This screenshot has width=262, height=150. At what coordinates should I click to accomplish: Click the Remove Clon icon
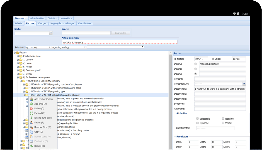[31, 127]
